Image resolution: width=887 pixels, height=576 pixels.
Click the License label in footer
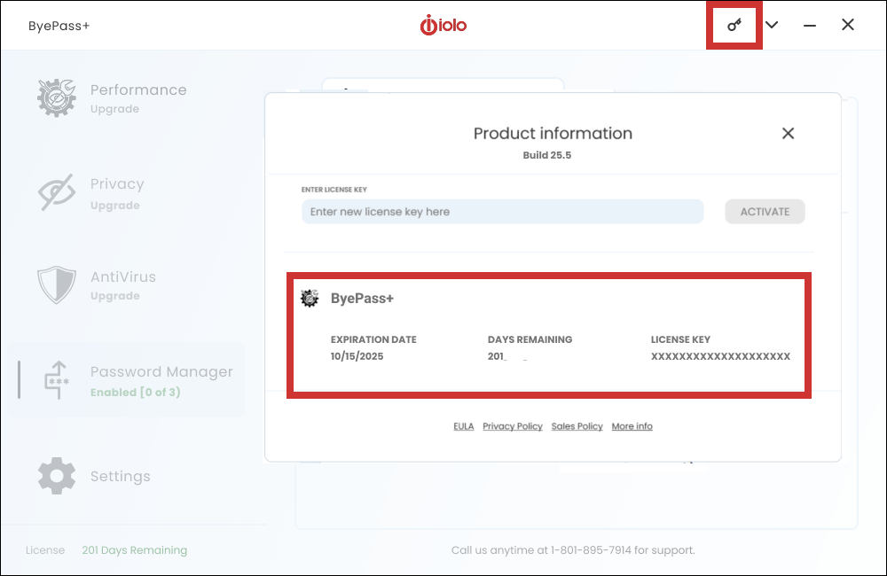[x=45, y=550]
